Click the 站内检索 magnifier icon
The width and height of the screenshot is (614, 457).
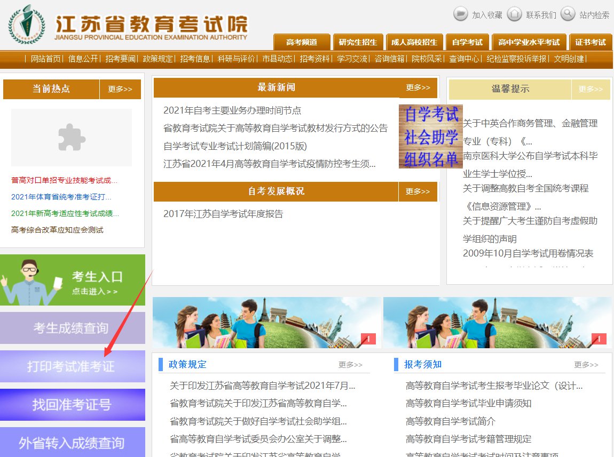pyautogui.click(x=568, y=14)
